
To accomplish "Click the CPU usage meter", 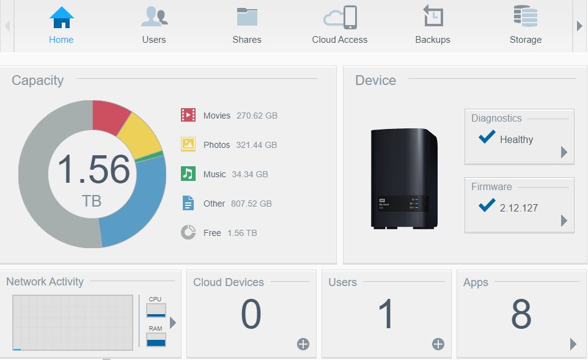I will (156, 310).
